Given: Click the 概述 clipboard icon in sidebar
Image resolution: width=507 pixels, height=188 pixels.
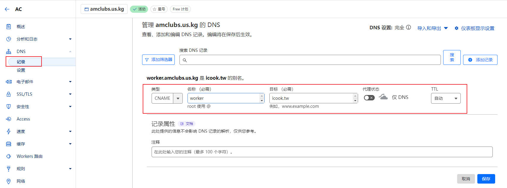Looking at the screenshot, I should (x=9, y=27).
